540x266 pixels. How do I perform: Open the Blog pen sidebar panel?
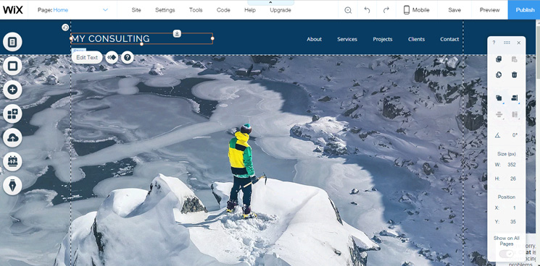[12, 186]
